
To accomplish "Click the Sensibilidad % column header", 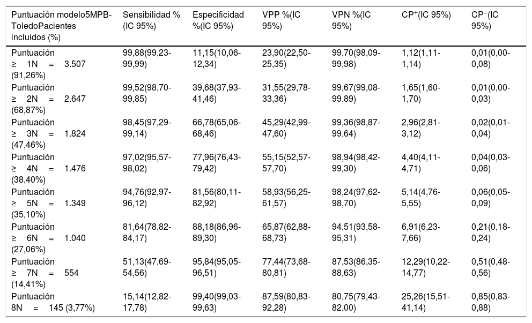I will click(151, 20).
